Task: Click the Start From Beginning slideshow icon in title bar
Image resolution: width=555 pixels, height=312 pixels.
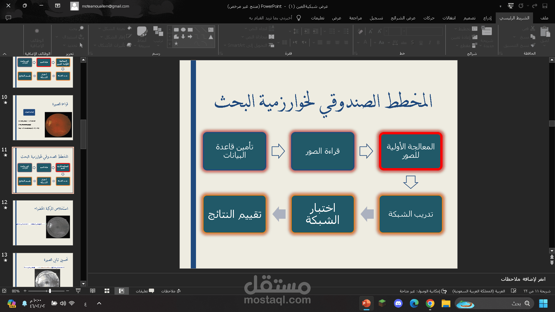Action: pos(511,6)
